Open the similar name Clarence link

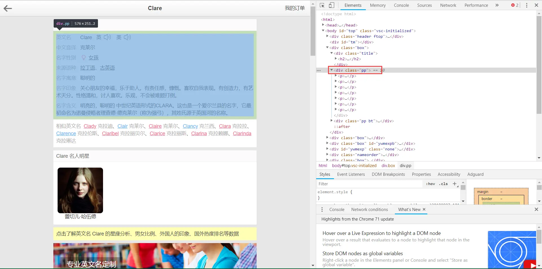pos(66,134)
